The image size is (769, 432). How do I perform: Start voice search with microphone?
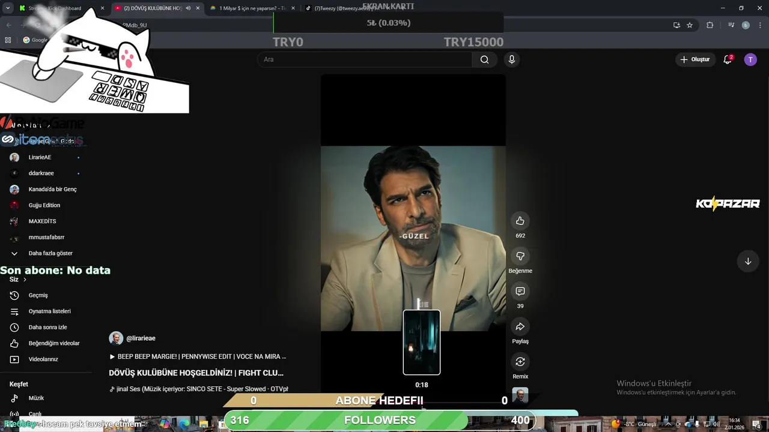tap(512, 59)
